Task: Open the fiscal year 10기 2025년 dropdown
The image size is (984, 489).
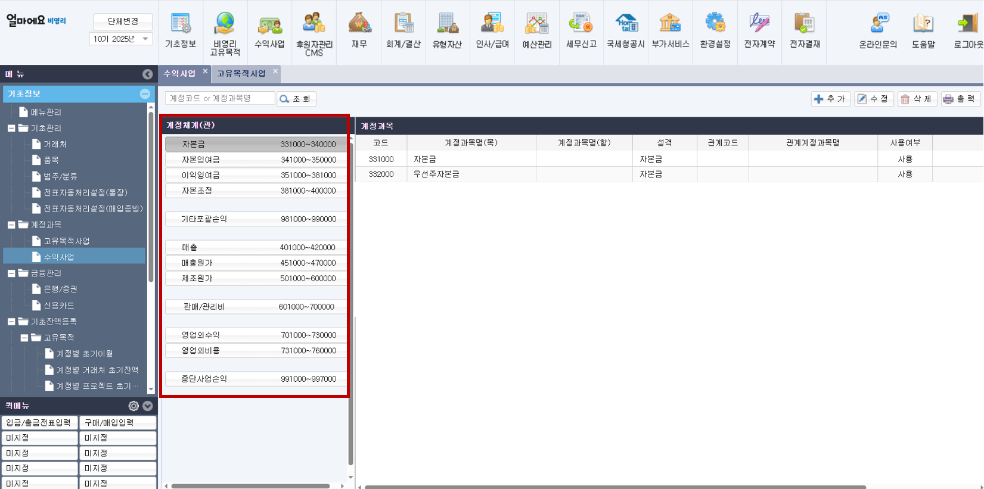Action: tap(121, 39)
